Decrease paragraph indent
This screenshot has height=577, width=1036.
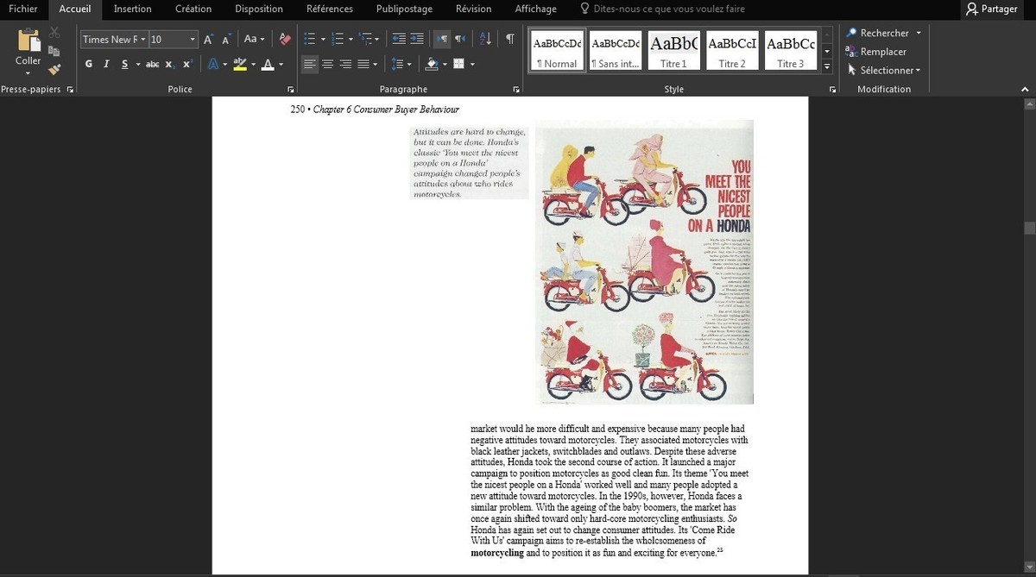coord(399,39)
